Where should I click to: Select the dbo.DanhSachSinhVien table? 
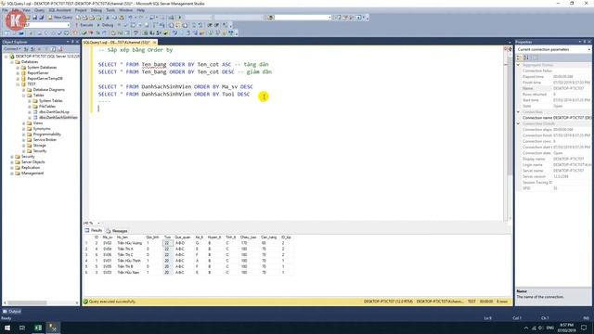pos(58,118)
